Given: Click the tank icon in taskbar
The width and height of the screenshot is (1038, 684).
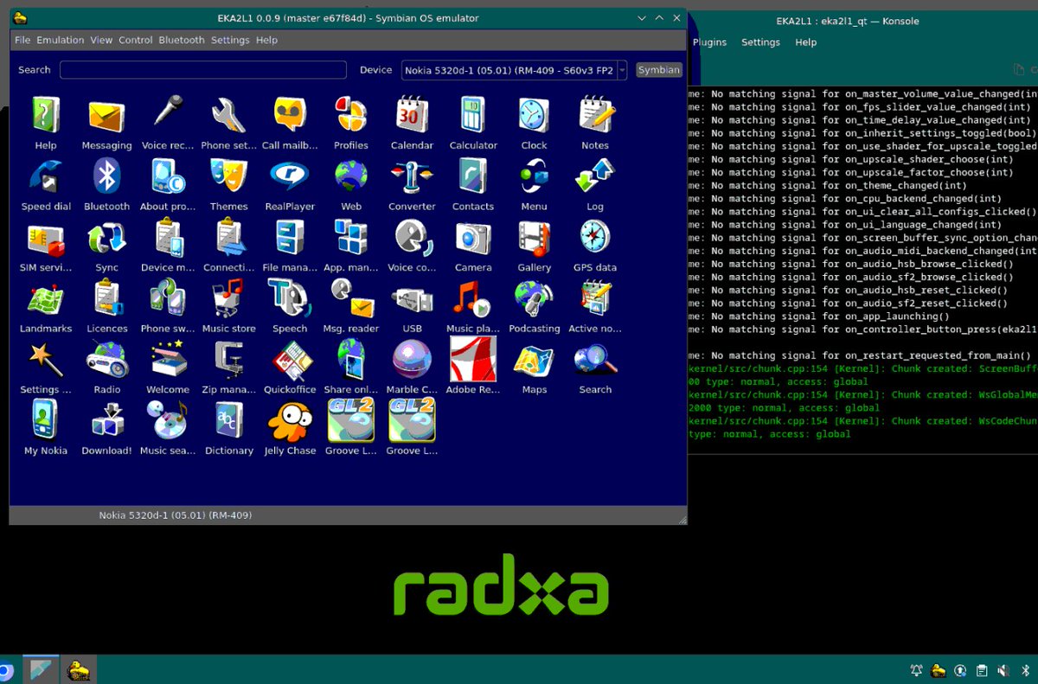Looking at the screenshot, I should (80, 669).
